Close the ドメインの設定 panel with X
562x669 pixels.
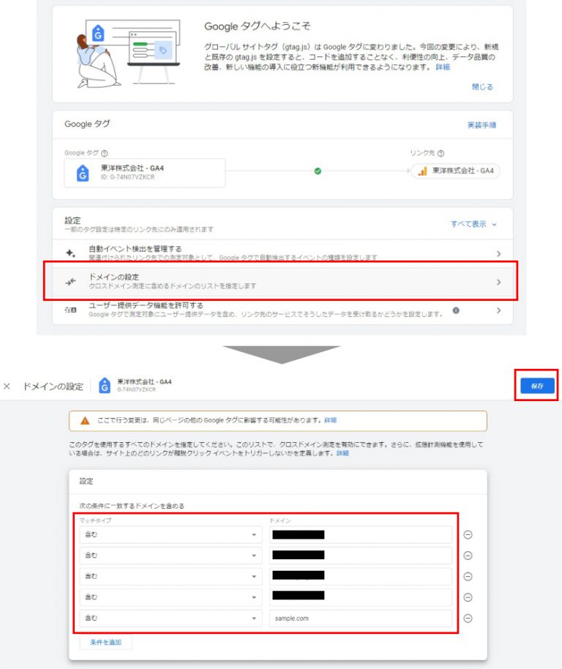point(7,386)
